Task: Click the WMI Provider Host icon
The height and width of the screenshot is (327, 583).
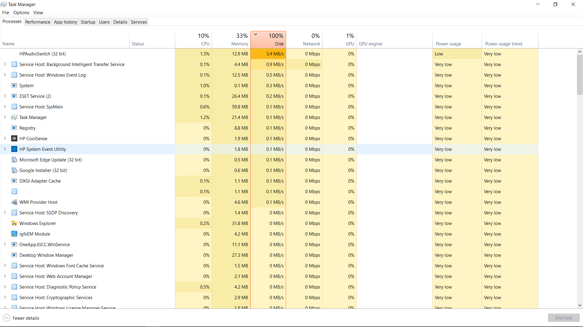Action: [14, 202]
